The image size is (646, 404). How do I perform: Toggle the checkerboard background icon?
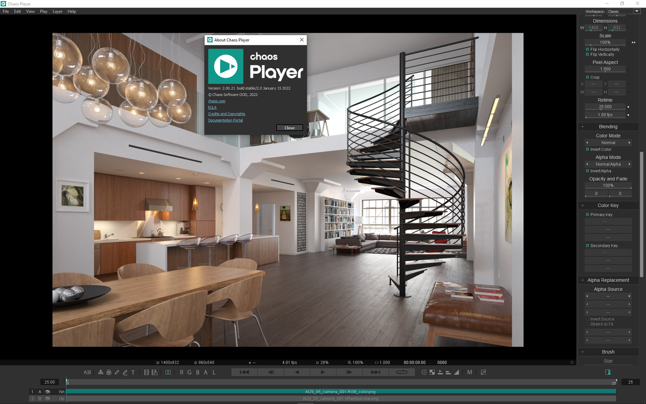pos(432,372)
